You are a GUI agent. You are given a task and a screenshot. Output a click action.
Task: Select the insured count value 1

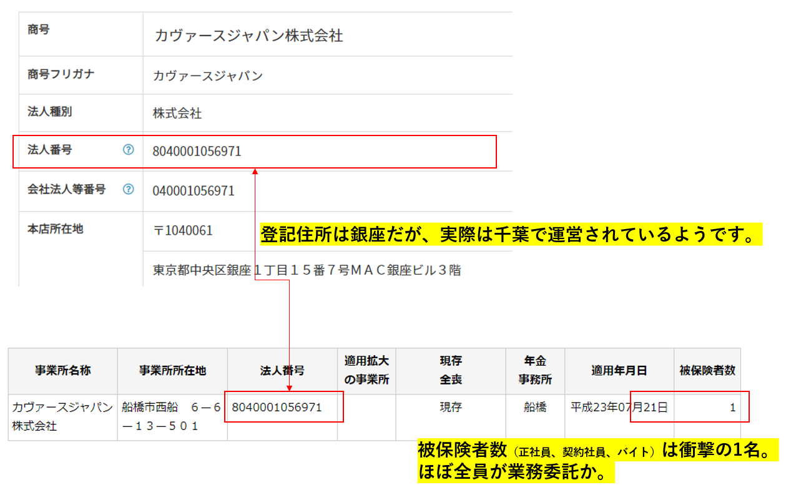coord(732,408)
